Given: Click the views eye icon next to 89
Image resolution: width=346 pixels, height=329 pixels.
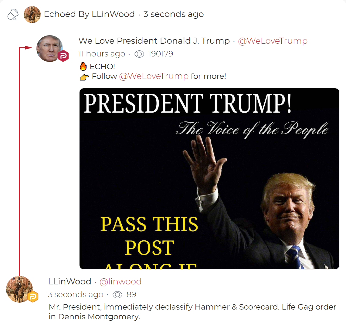Looking at the screenshot, I should [x=117, y=295].
